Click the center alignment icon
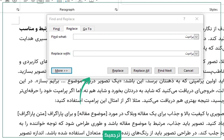The width and height of the screenshot is (224, 140). (x=33, y=1)
